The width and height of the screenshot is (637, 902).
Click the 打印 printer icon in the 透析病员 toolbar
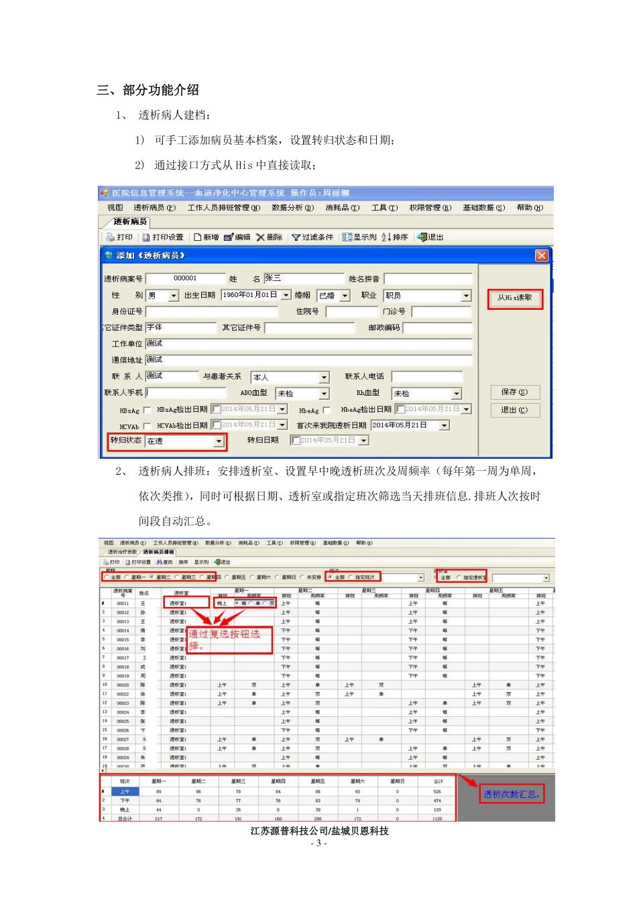point(120,237)
